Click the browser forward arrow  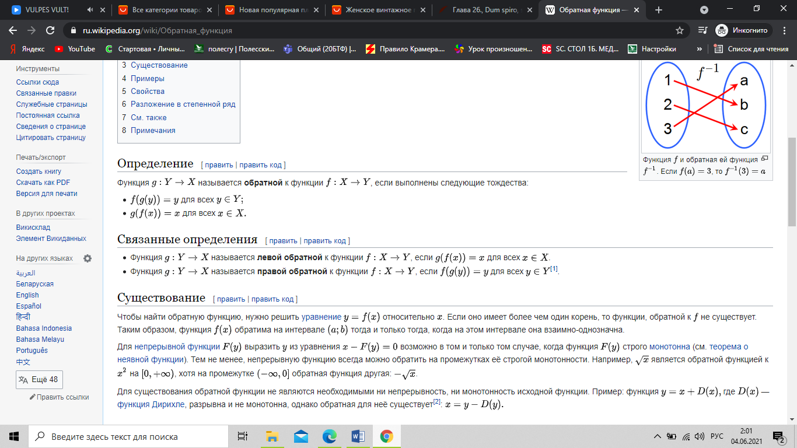[x=32, y=30]
